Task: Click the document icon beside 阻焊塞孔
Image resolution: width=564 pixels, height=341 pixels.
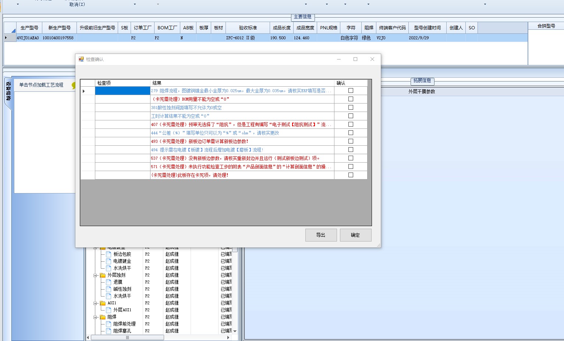Action: point(109,331)
